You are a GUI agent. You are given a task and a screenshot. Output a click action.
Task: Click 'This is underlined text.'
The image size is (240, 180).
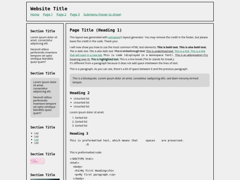[x=160, y=51]
